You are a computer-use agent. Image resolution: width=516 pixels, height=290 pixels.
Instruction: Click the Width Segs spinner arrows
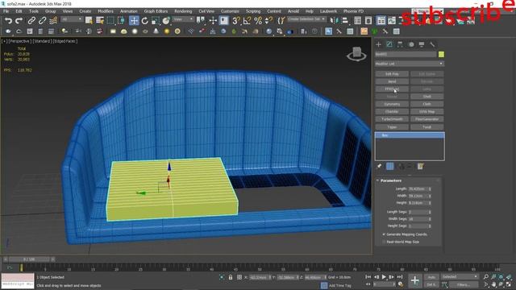coord(430,219)
